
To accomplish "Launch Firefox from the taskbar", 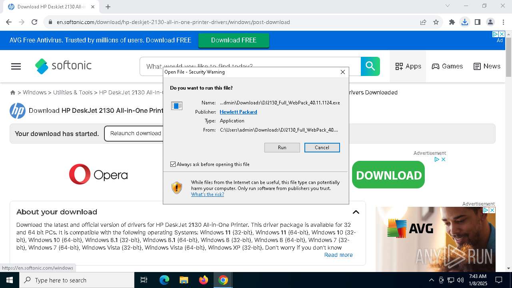I will click(x=204, y=280).
